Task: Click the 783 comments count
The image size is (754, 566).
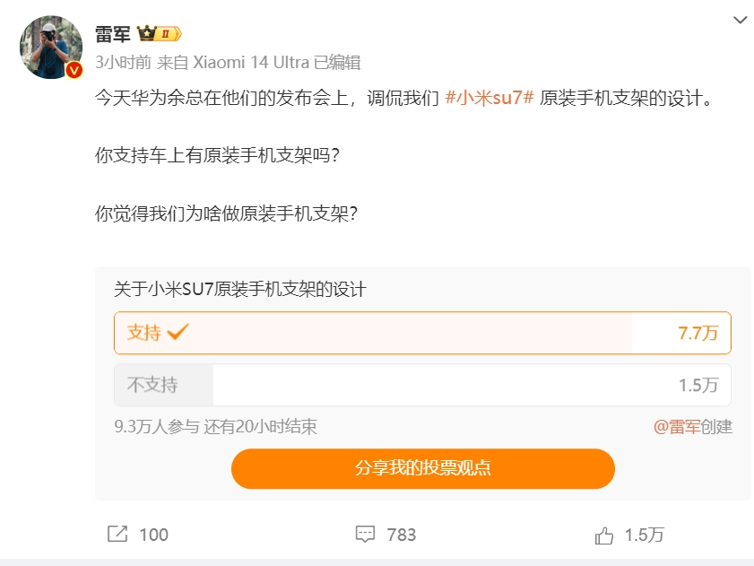Action: (x=401, y=535)
